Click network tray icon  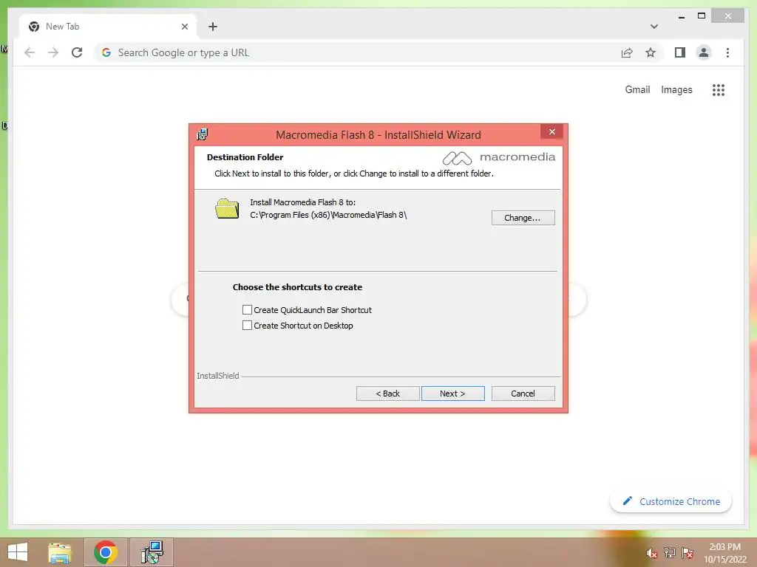[670, 552]
